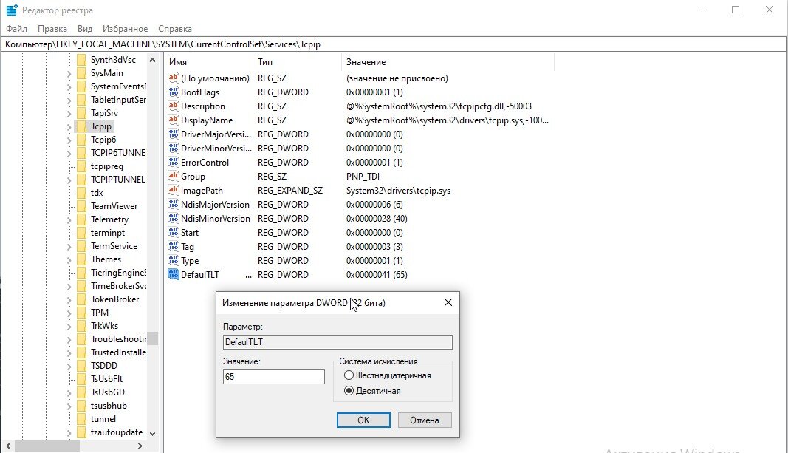Click the Tag DWORD value icon
This screenshot has height=453, width=788.
click(x=174, y=247)
